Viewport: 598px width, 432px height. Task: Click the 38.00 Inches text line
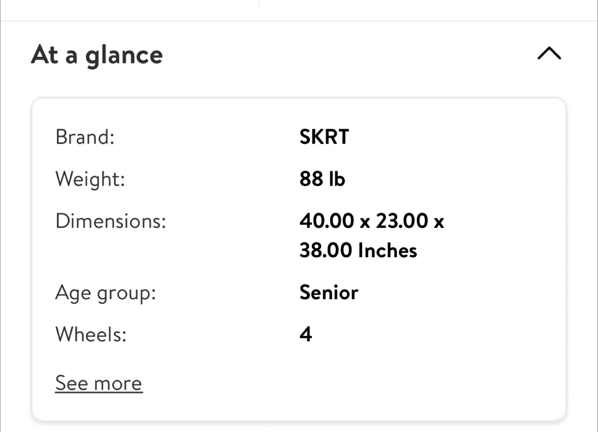click(x=358, y=251)
